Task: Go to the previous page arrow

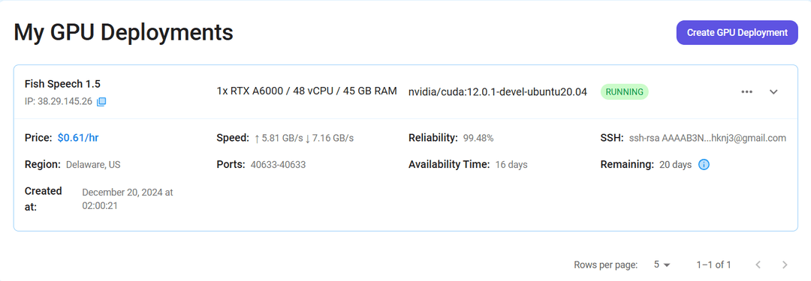Action: 758,265
